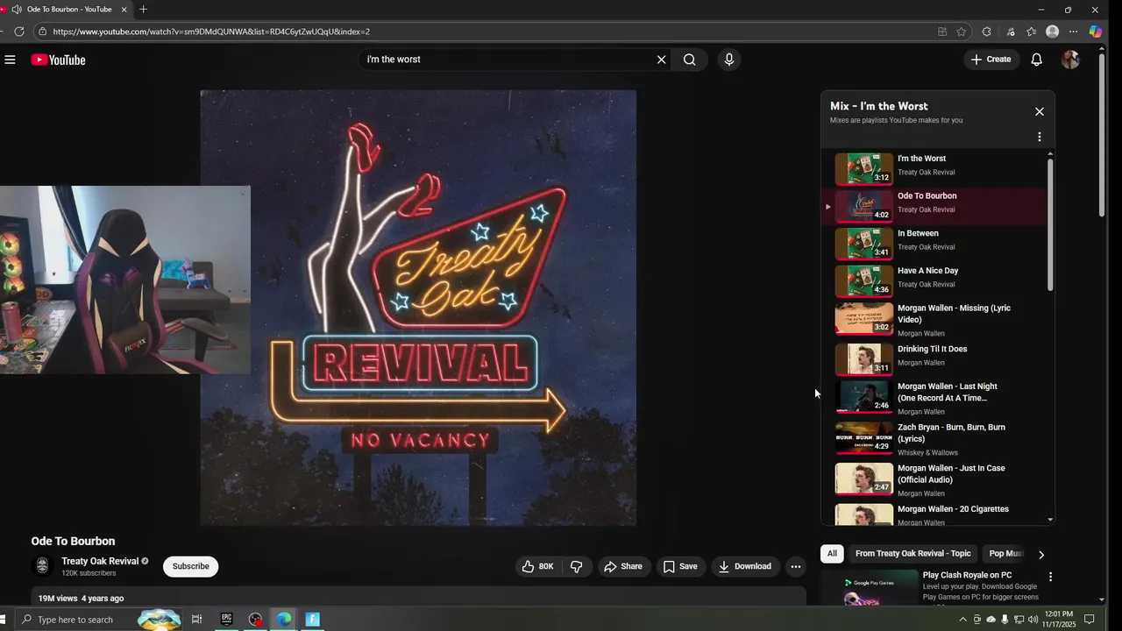Play In Between from playlist
This screenshot has height=631, width=1122.
click(x=934, y=244)
